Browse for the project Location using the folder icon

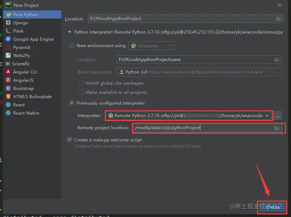[279, 19]
